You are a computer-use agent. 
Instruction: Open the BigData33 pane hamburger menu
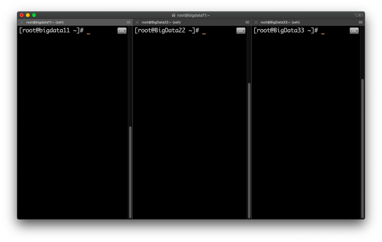(361, 22)
